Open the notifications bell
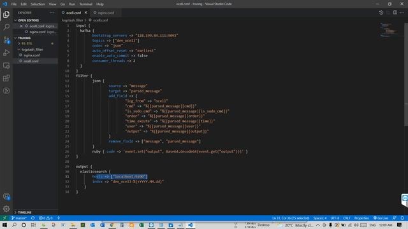This screenshot has height=229, width=408. click(x=402, y=218)
